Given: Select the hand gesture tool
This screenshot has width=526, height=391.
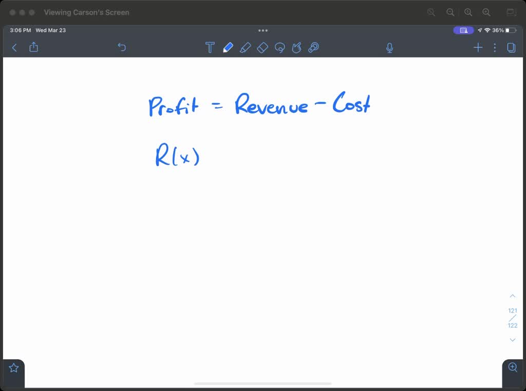Looking at the screenshot, I should [297, 47].
